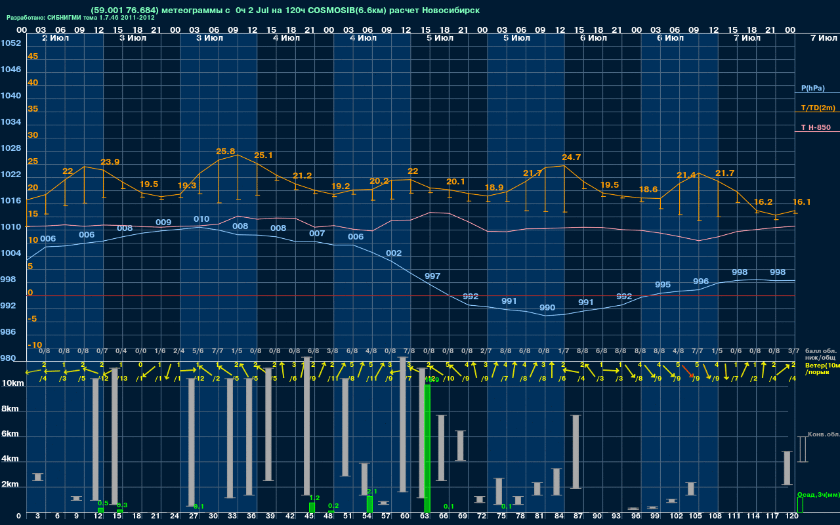Screen dimensions: 840x525
Task: Click the temperature label 21.2
Action: (x=302, y=176)
